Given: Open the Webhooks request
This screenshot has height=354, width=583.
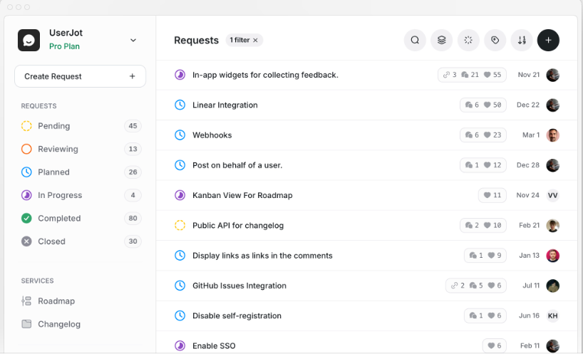Looking at the screenshot, I should pos(212,135).
